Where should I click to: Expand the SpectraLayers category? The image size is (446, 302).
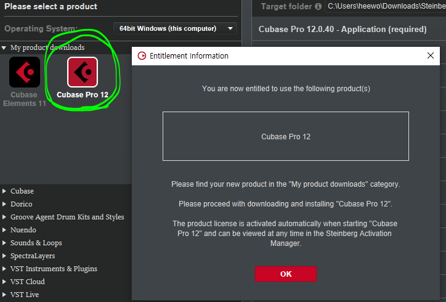coord(4,256)
